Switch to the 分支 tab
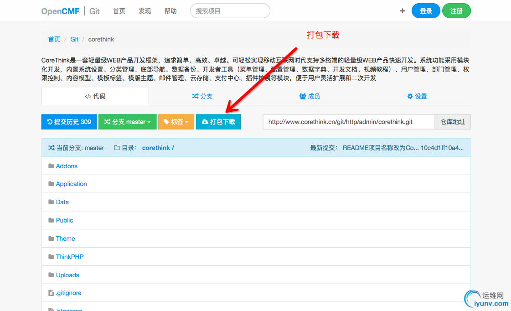Screen dimensions: 511x311 click(x=202, y=96)
